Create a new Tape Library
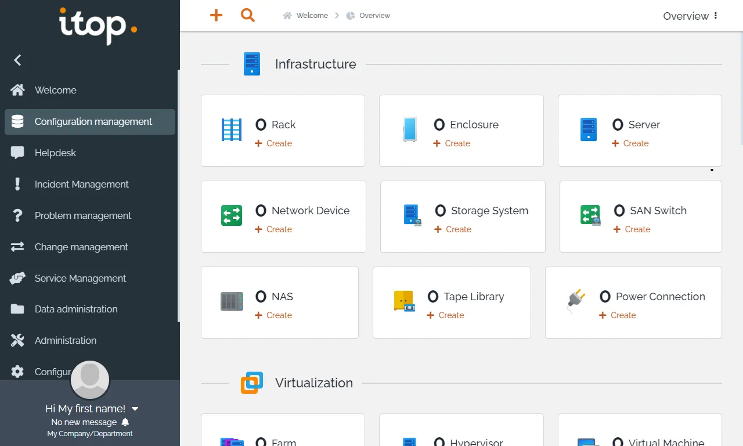Image resolution: width=743 pixels, height=446 pixels. [445, 315]
